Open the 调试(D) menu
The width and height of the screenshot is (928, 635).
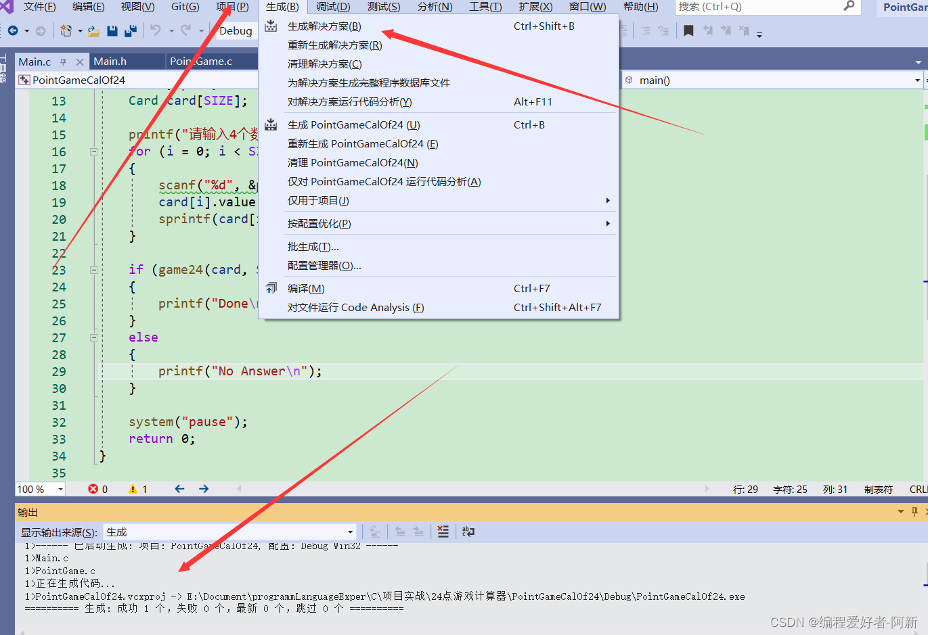click(333, 7)
